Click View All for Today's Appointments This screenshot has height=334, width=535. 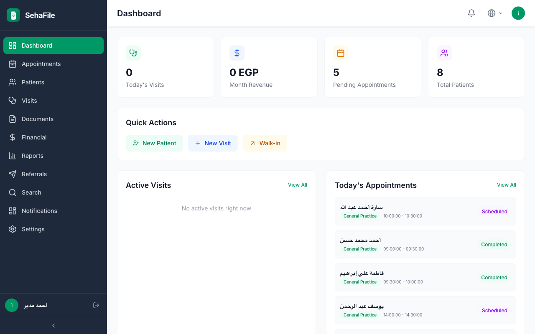[507, 185]
